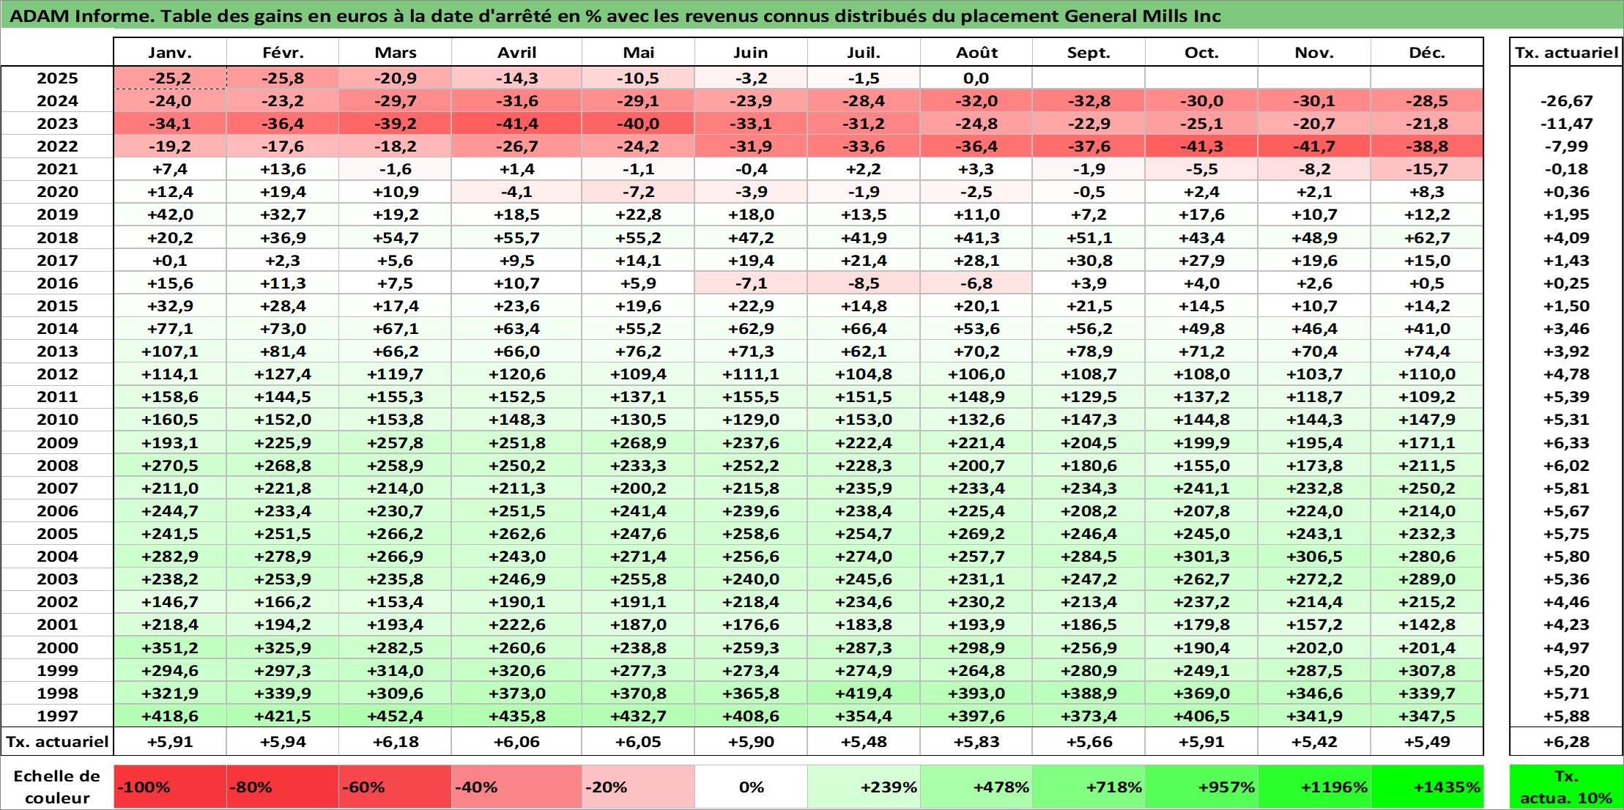Click the -41,4 cell for April 2023

pyautogui.click(x=517, y=124)
